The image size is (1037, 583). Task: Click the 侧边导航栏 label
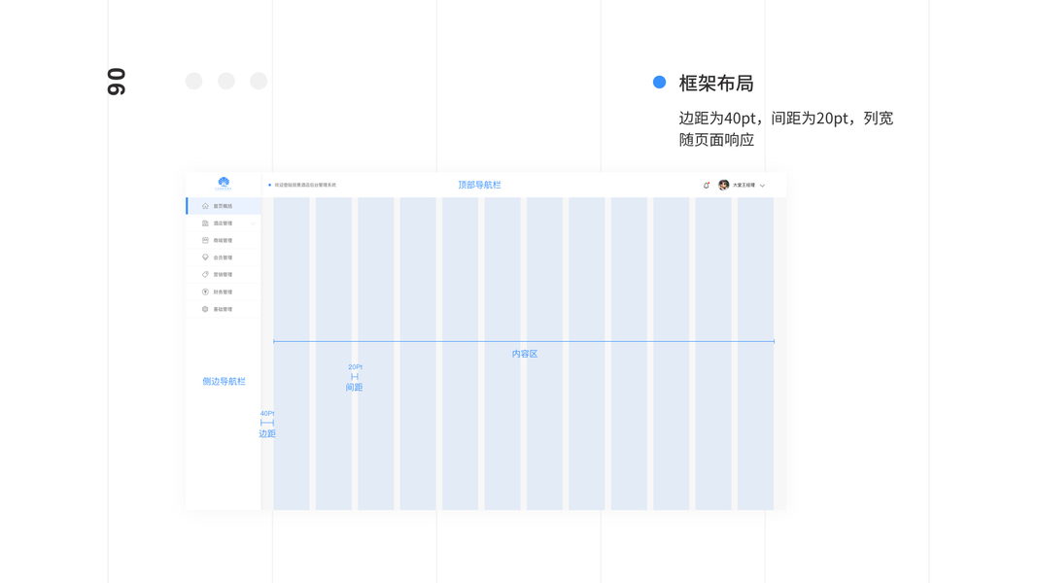coord(224,382)
